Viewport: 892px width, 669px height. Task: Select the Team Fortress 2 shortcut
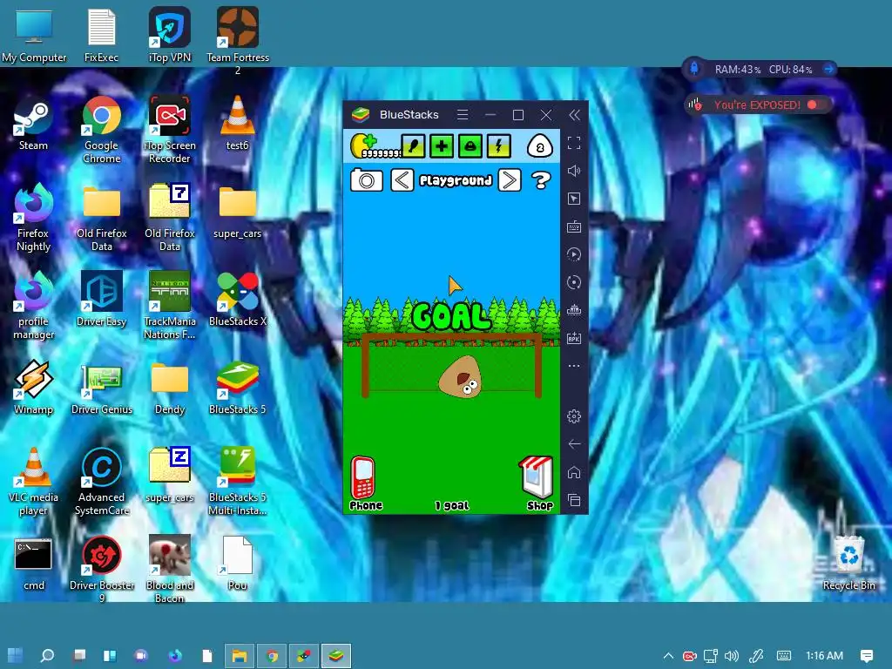tap(238, 41)
